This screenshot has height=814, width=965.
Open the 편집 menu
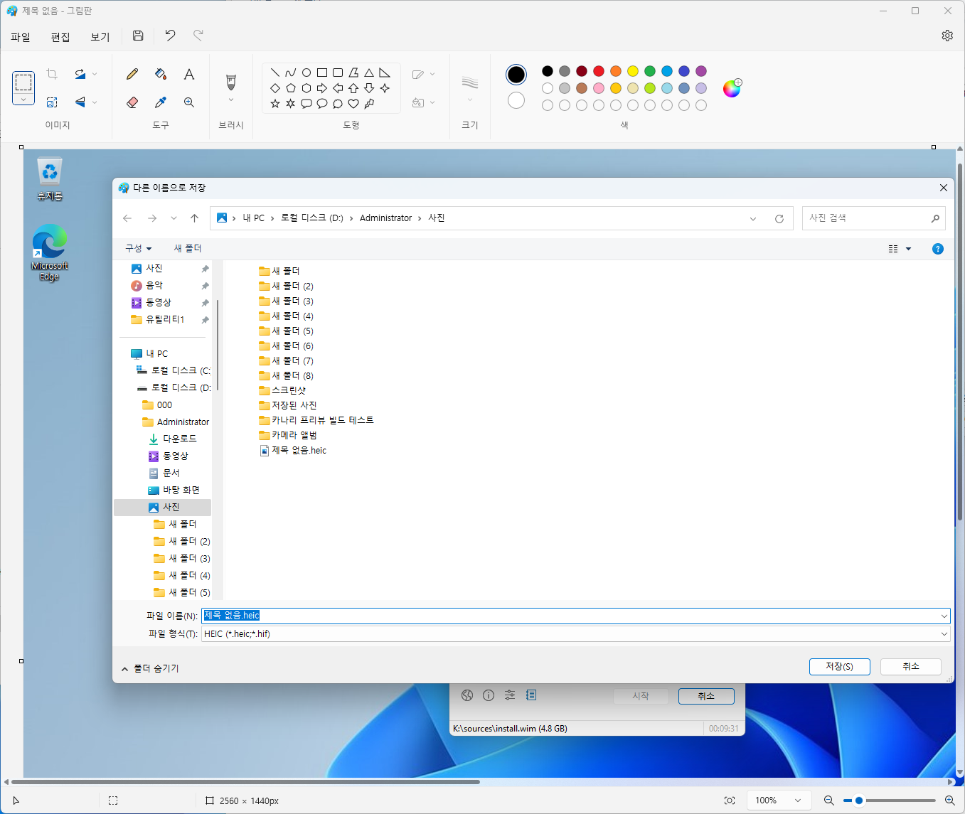coord(60,36)
